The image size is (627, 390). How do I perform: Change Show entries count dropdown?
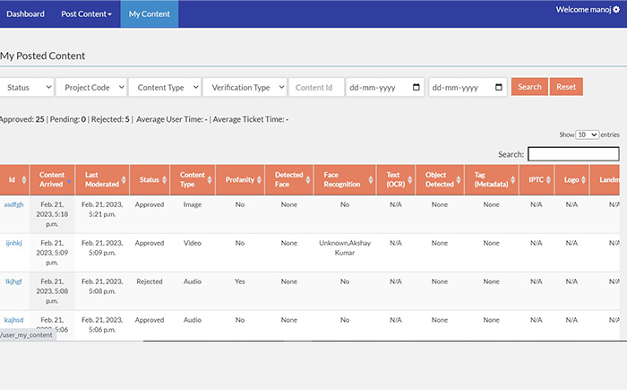(587, 134)
